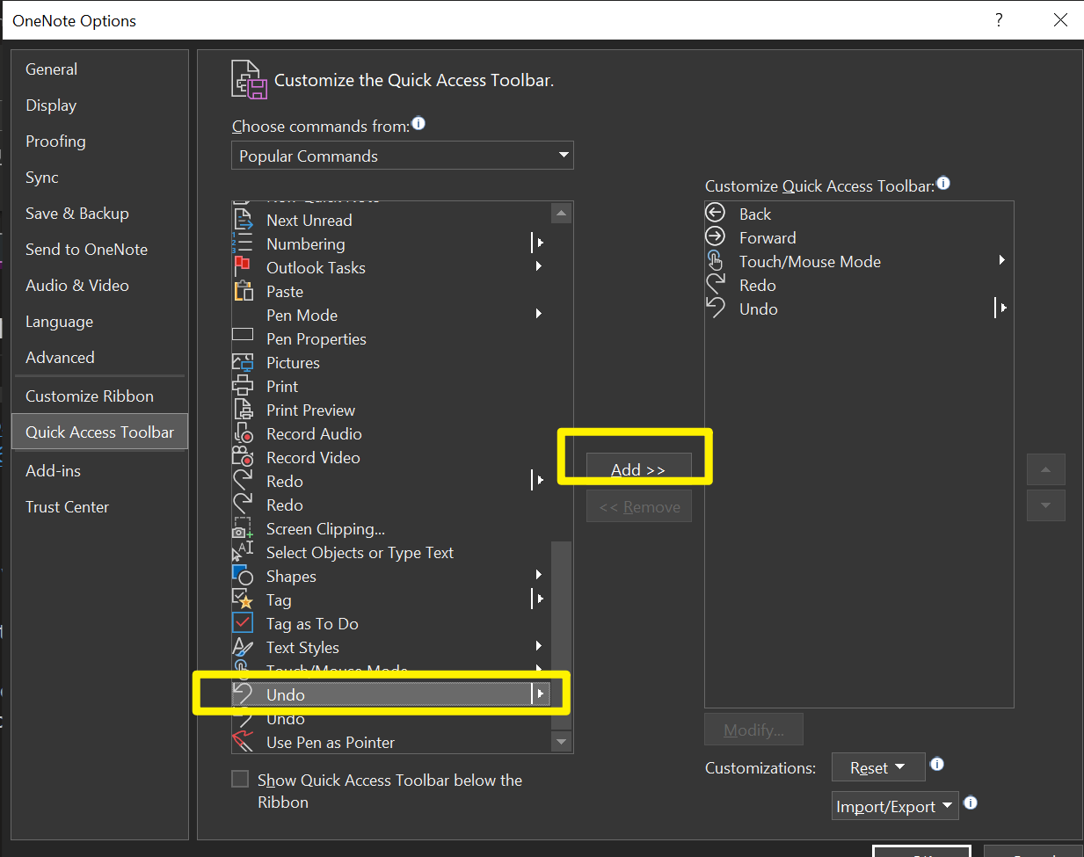Viewport: 1084px width, 857px height.
Task: Click the info icon next to Import/Export
Action: pyautogui.click(x=971, y=803)
